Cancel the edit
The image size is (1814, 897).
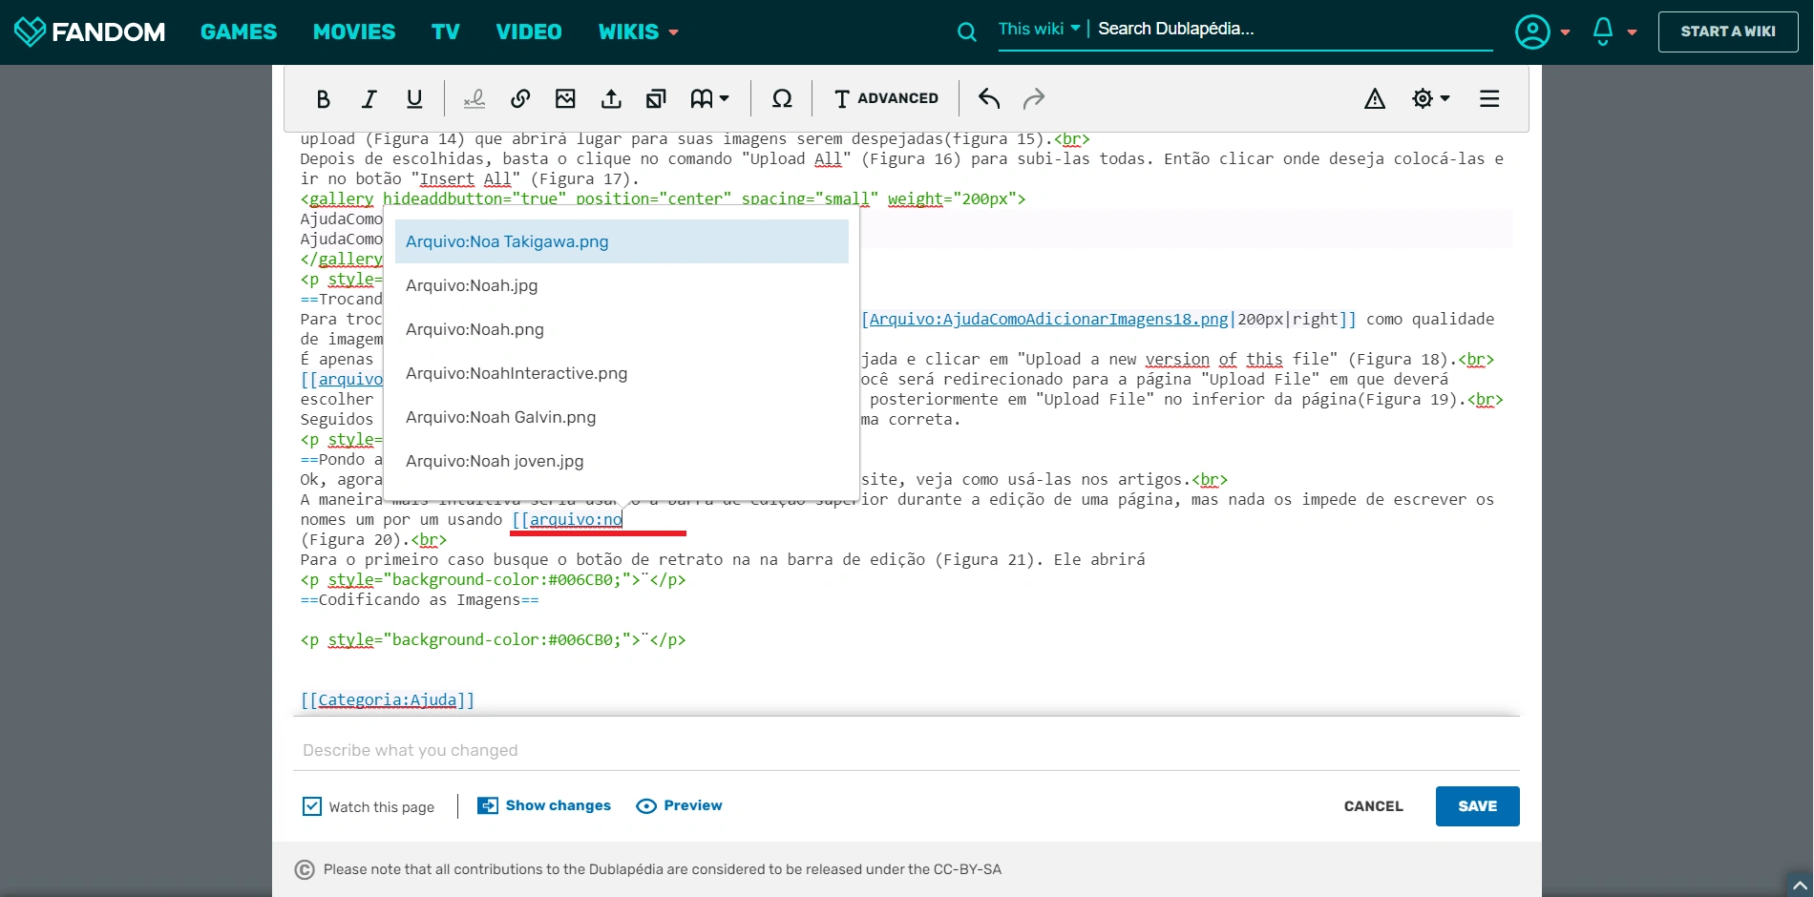click(1373, 806)
